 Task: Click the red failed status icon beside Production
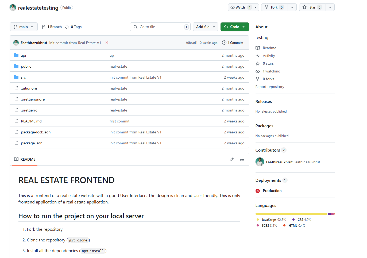point(258,191)
